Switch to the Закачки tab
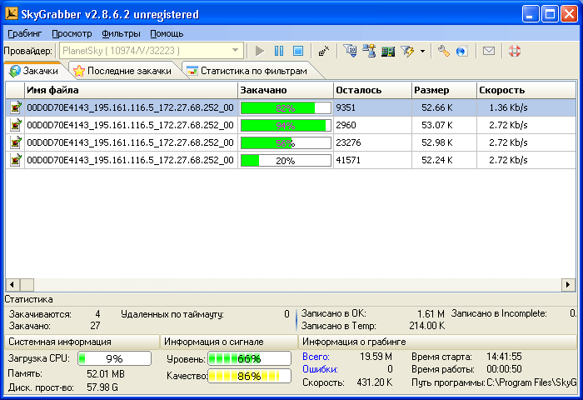Image resolution: width=583 pixels, height=400 pixels. pos(34,71)
